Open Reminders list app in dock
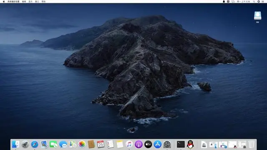Image resolution: width=267 pixels, height=150 pixels. (110, 144)
